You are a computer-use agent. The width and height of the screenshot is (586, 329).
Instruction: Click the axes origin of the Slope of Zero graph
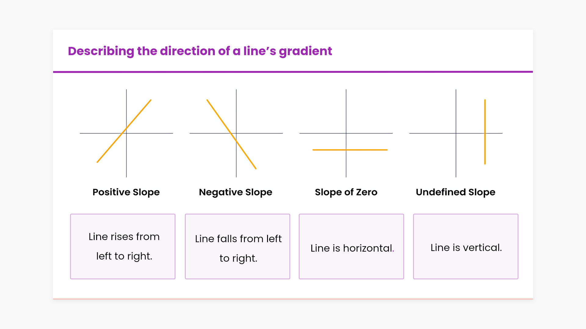(346, 133)
